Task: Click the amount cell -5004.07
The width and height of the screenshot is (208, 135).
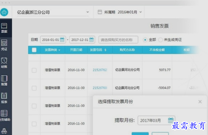Action: tap(164, 88)
